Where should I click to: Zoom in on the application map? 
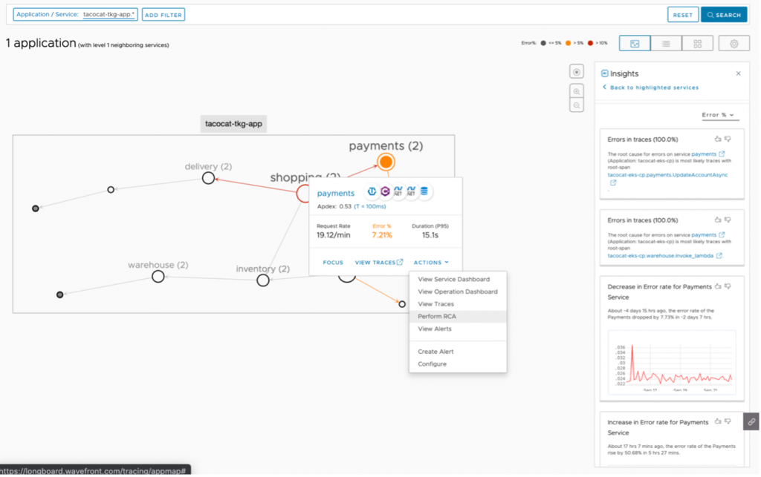coord(577,91)
